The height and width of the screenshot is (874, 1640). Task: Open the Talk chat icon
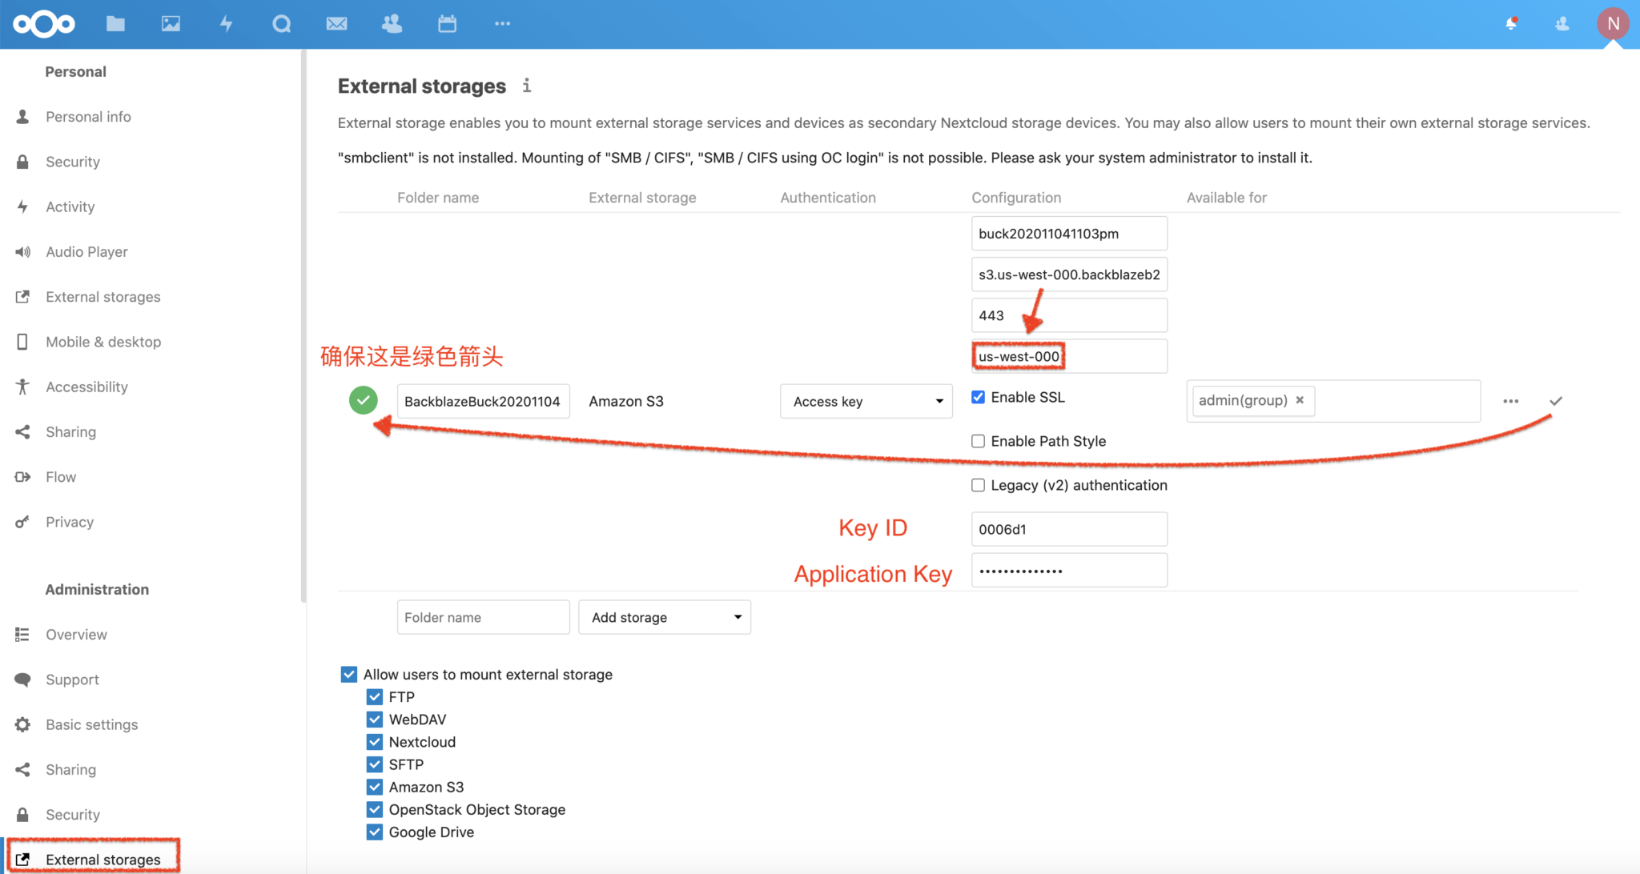[x=281, y=24]
